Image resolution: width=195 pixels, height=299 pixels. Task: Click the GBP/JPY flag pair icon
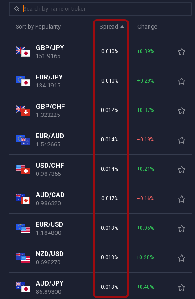(x=23, y=52)
